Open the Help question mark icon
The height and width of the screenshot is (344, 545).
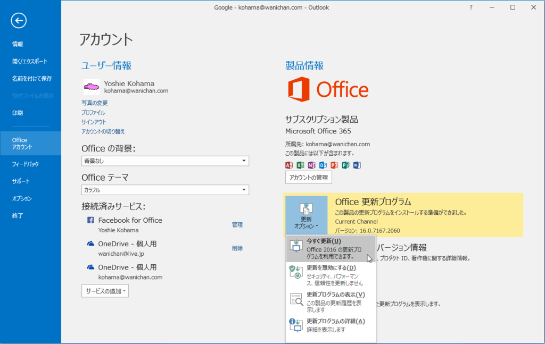[x=471, y=7]
